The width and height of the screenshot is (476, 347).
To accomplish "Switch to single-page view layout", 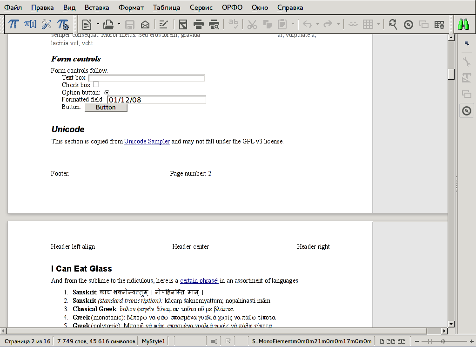I will [382, 341].
